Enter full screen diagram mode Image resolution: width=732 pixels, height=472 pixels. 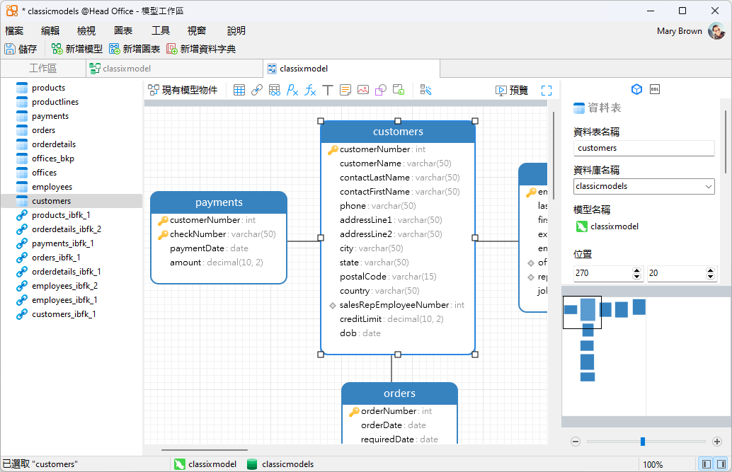click(547, 90)
